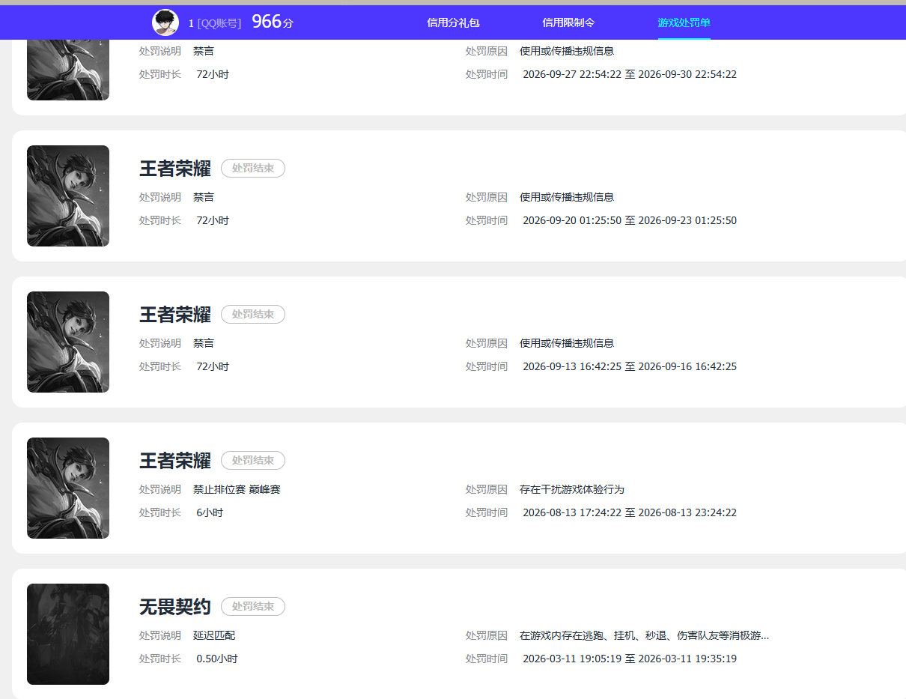Click 72小时 duration on 2026-09-13 card
The image size is (906, 699).
[213, 366]
